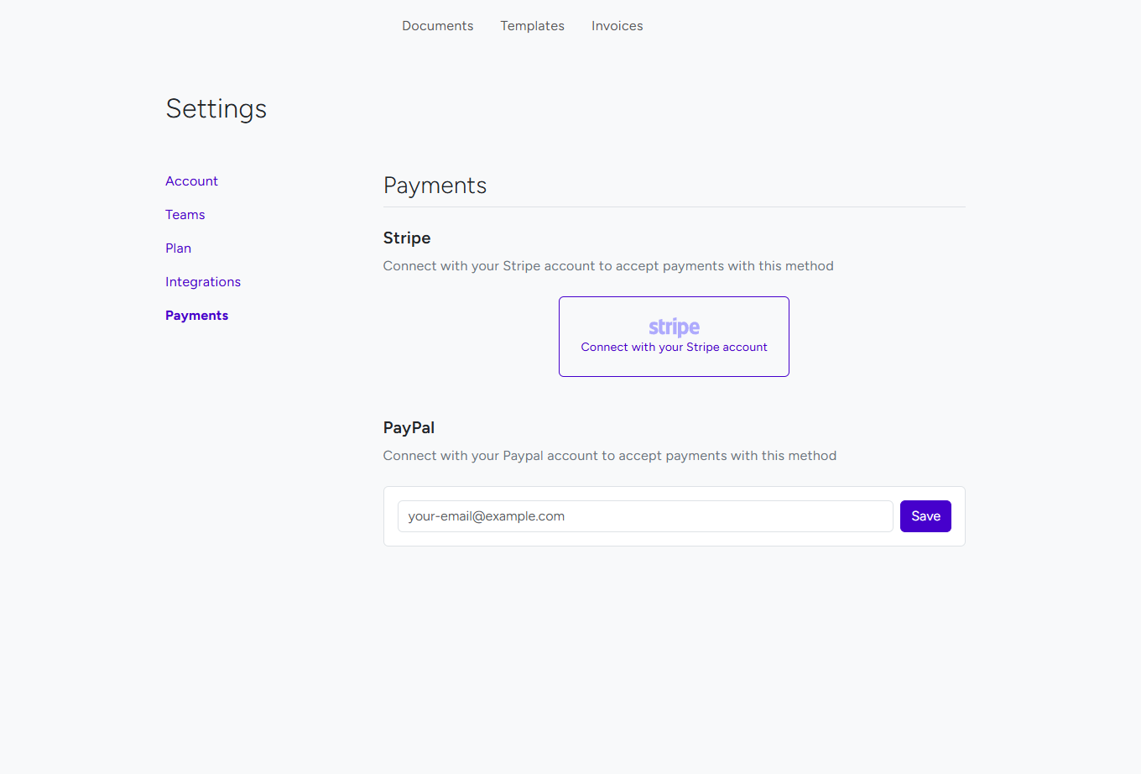The height and width of the screenshot is (774, 1141).
Task: Connect with your Stripe account
Action: (x=674, y=347)
